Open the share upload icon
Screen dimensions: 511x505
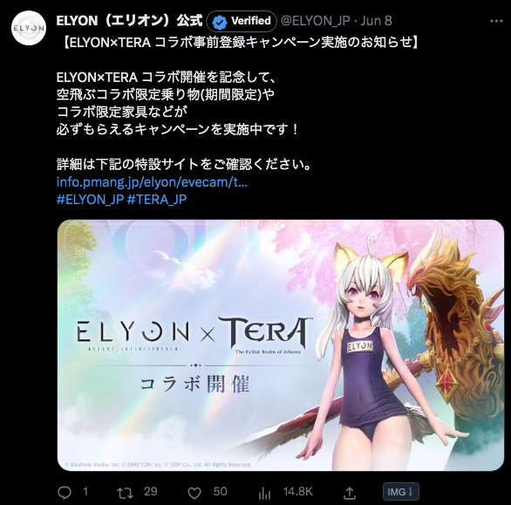pos(350,493)
